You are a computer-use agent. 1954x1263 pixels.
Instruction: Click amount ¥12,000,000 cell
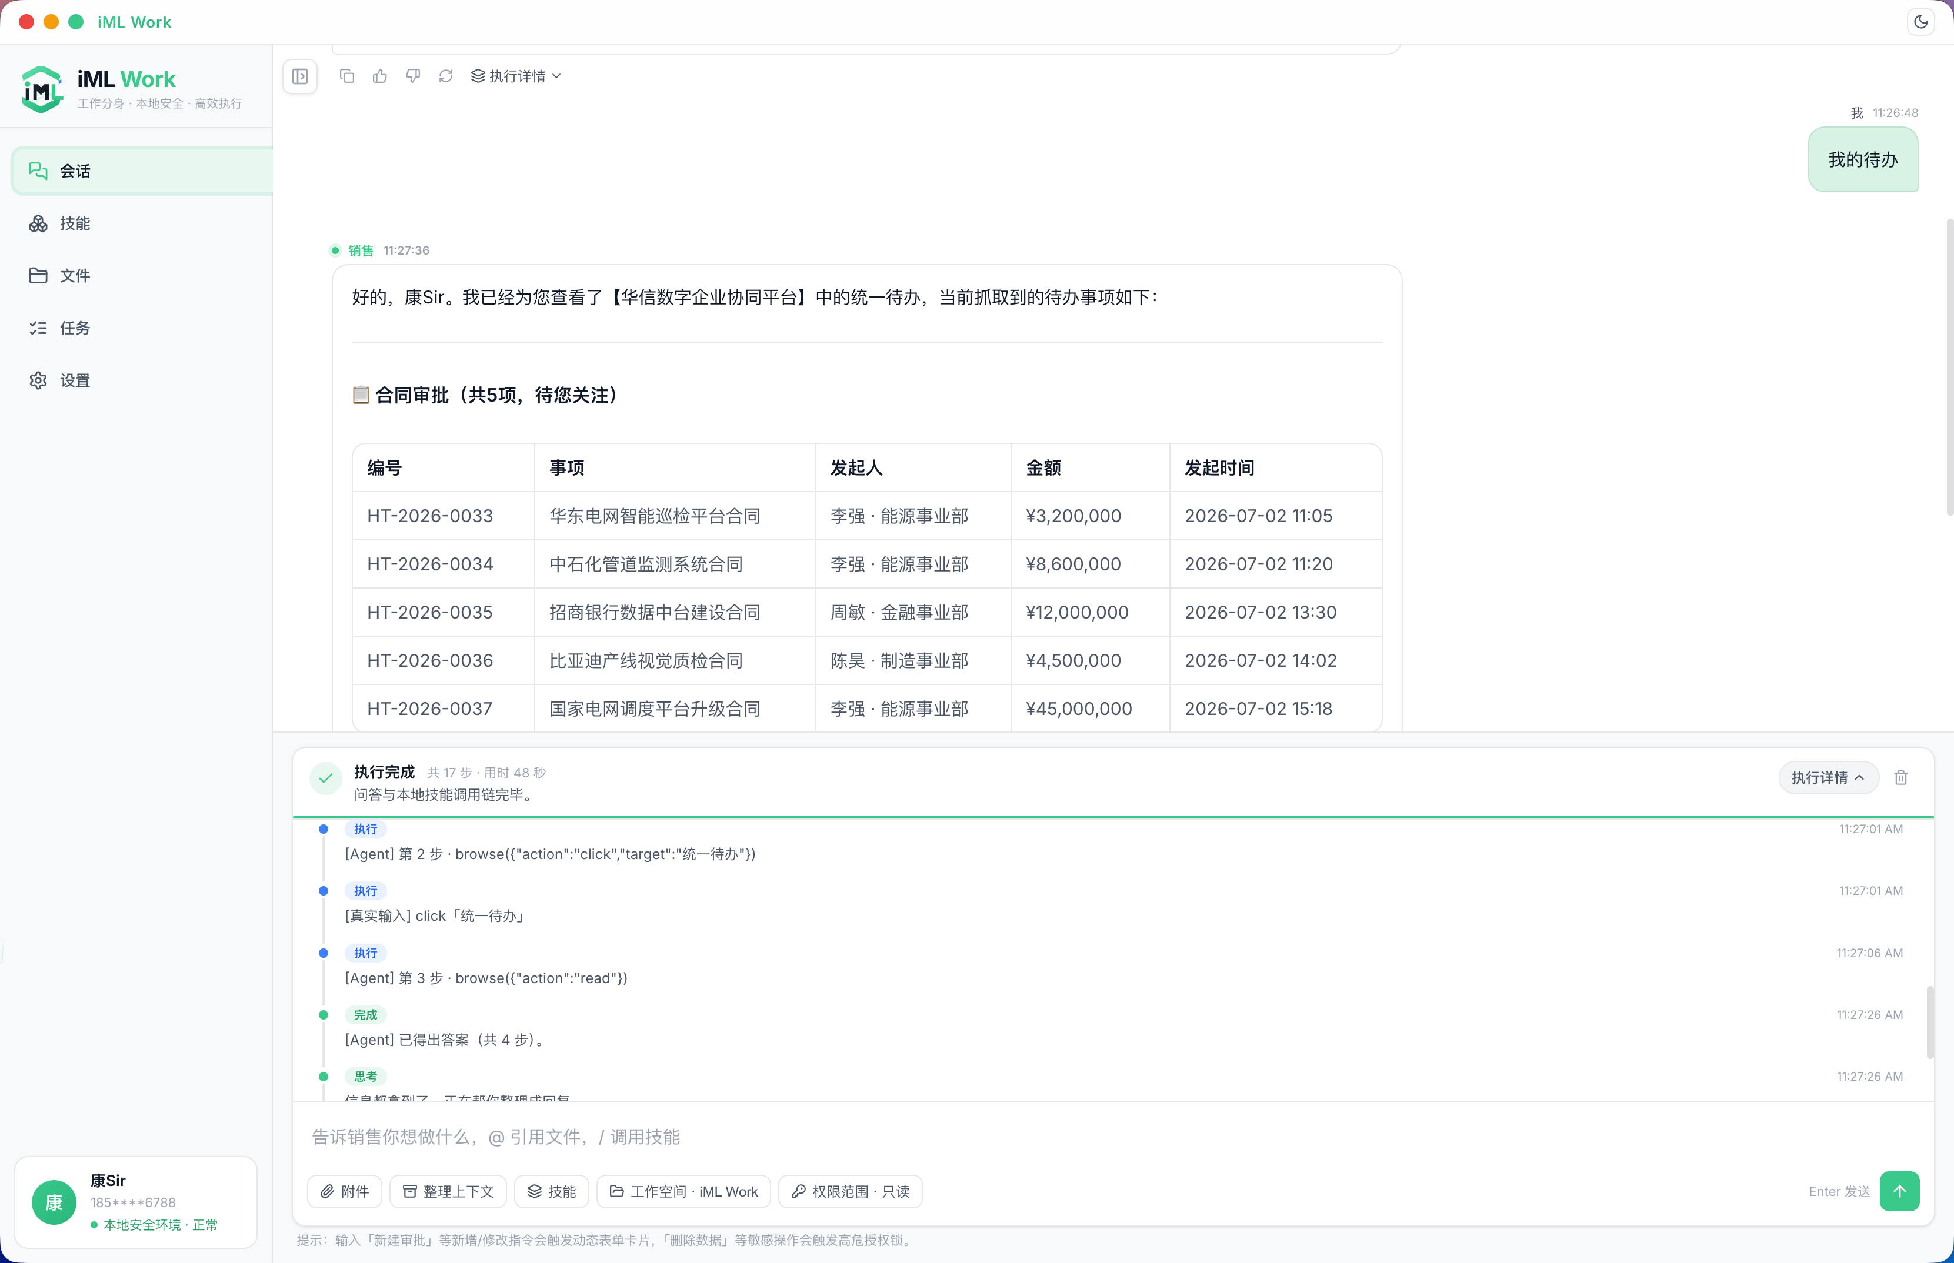coord(1090,612)
